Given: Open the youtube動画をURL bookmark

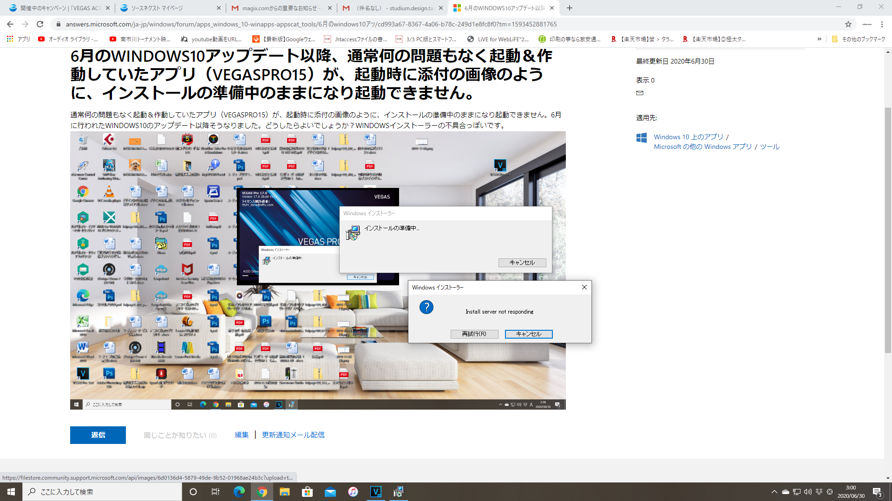Looking at the screenshot, I should click(x=211, y=39).
